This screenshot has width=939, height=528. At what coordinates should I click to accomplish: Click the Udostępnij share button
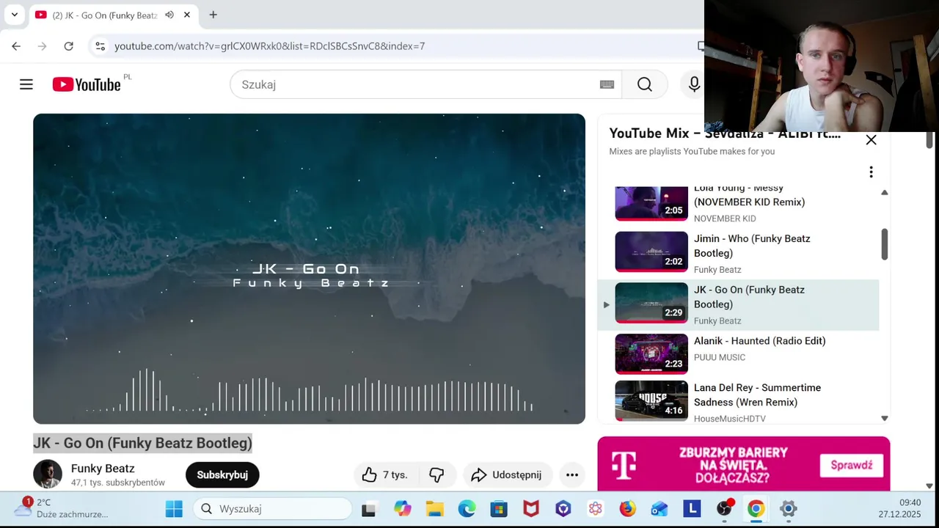pos(506,475)
